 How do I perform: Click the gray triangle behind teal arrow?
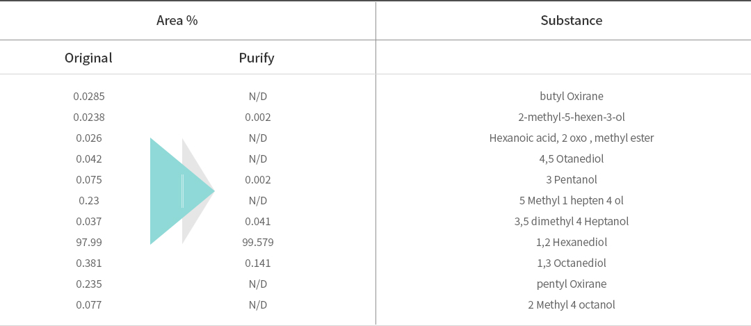[196, 191]
